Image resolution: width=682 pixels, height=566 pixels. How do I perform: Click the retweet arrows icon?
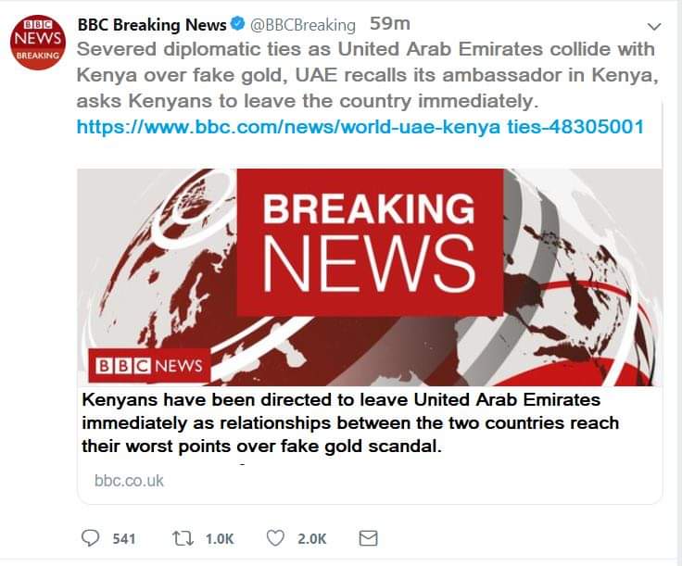pyautogui.click(x=181, y=537)
